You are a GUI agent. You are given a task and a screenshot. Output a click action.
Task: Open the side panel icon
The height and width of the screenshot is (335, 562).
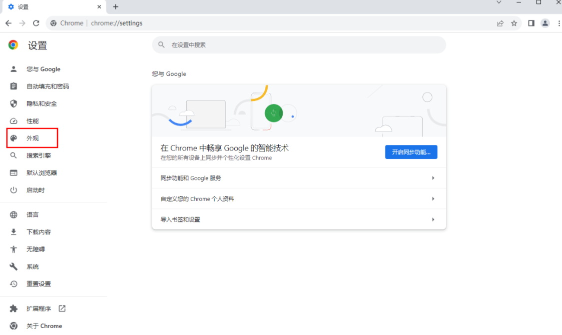tap(531, 23)
